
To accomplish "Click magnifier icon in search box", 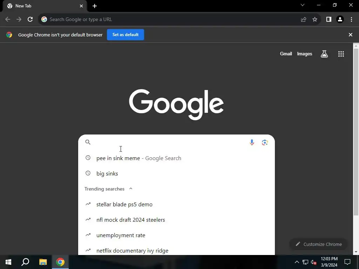I will pos(88,142).
